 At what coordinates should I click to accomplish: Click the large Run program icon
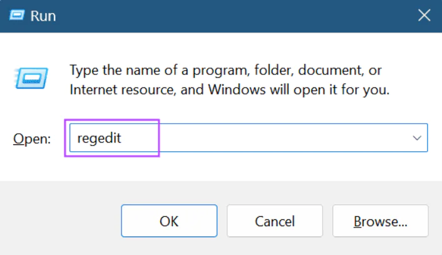coord(28,78)
